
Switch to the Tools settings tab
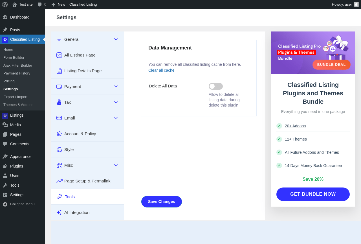(87, 197)
